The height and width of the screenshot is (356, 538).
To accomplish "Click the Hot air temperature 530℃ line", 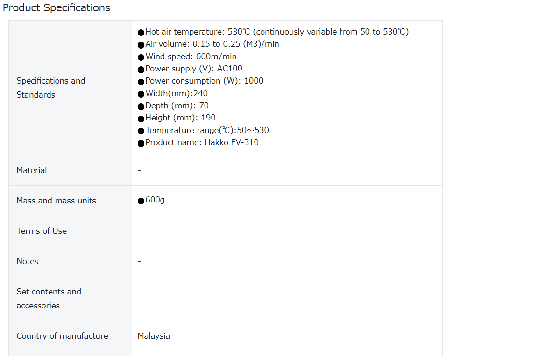I will click(273, 32).
